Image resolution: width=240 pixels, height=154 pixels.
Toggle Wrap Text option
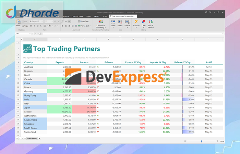coord(83,21)
